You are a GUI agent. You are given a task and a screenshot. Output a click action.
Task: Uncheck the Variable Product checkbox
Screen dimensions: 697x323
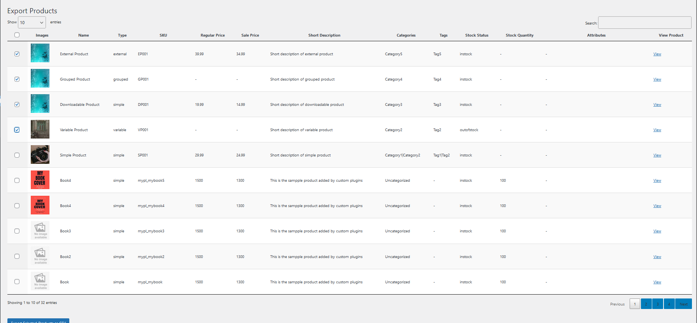17,130
